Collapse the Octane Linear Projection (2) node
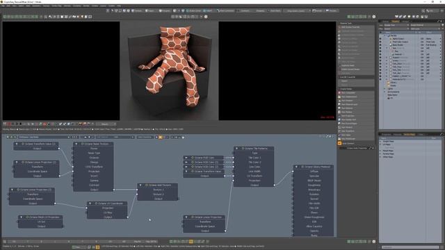 pos(17,162)
